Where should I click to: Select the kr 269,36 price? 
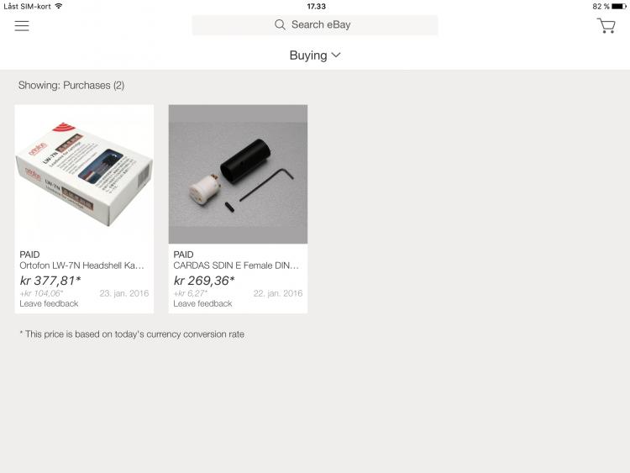pyautogui.click(x=204, y=281)
